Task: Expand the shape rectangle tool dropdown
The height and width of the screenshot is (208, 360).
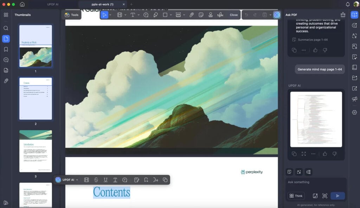Action: click(x=171, y=15)
